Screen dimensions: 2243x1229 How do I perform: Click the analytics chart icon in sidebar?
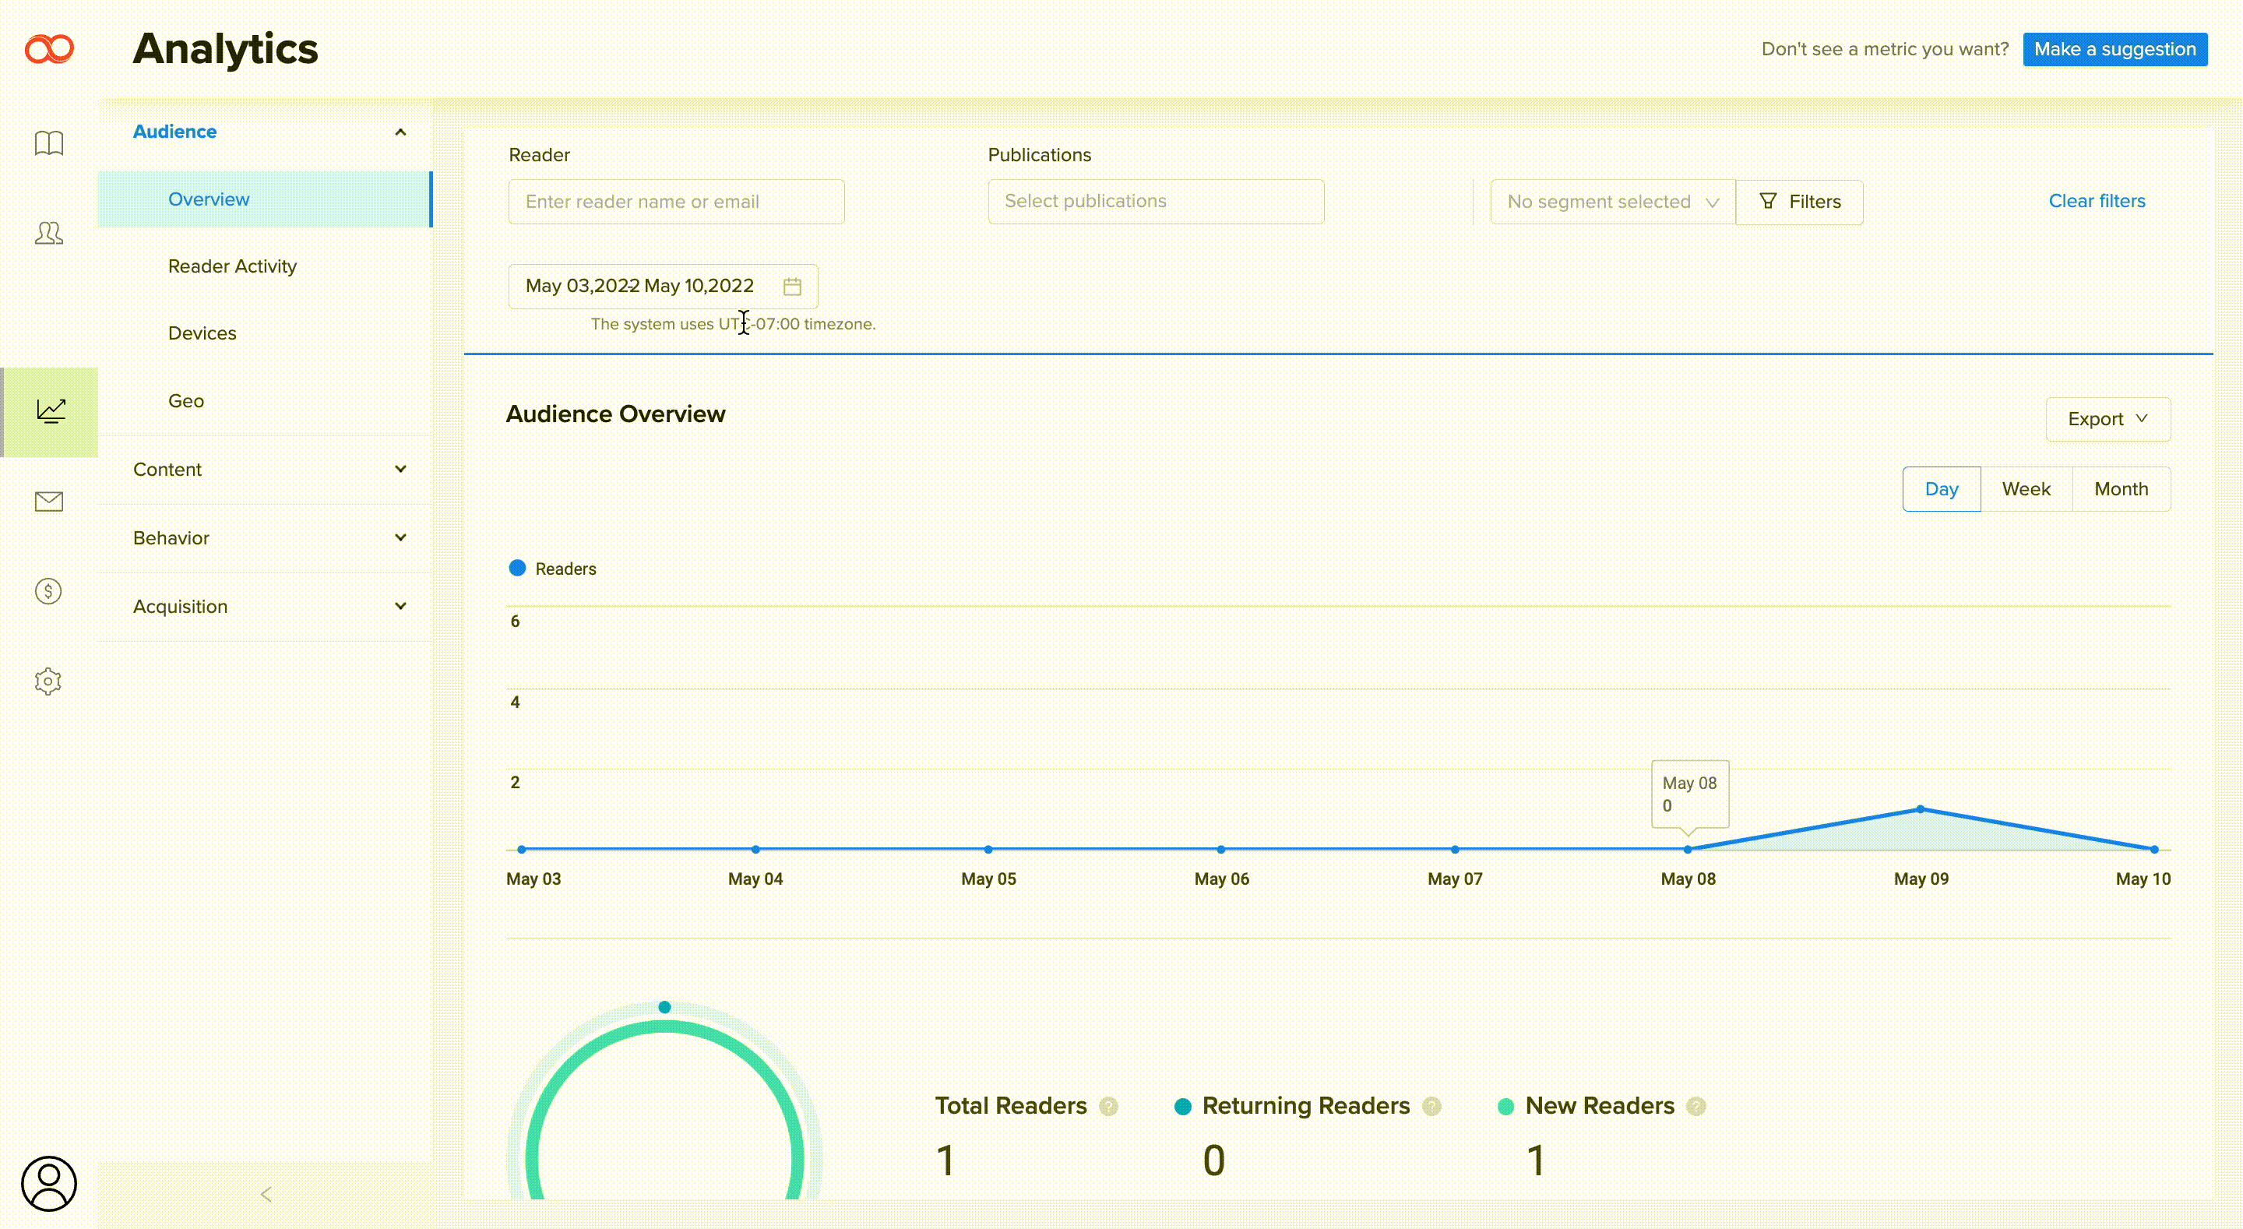pyautogui.click(x=51, y=410)
